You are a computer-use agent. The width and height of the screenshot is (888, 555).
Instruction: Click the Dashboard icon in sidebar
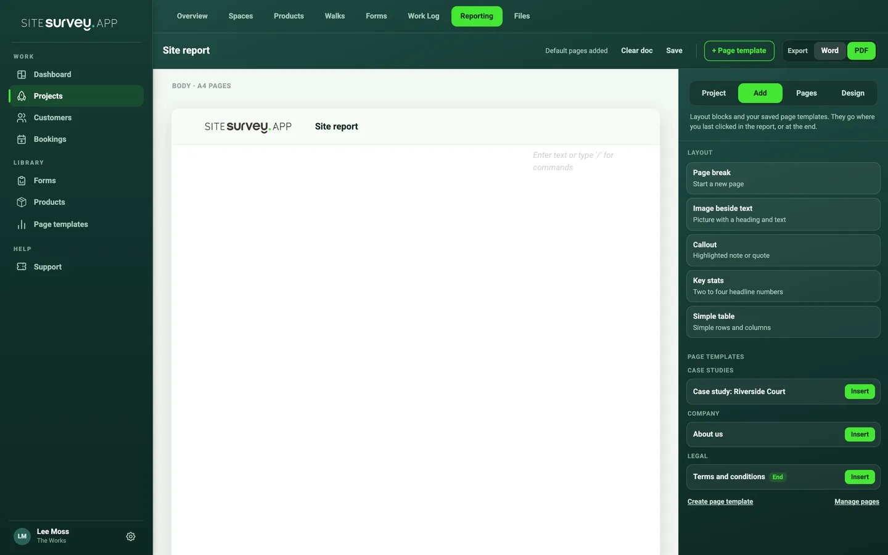tap(22, 75)
